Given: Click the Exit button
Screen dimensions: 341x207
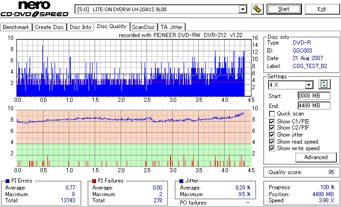Looking at the screenshot, I should point(322,9).
